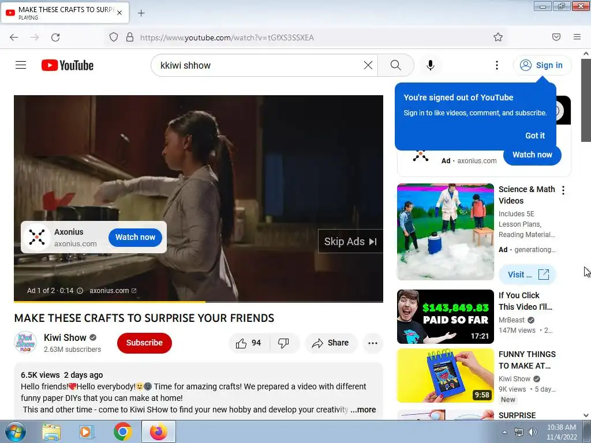Open MrBeast video thumbnail
The width and height of the screenshot is (591, 443).
tap(445, 317)
